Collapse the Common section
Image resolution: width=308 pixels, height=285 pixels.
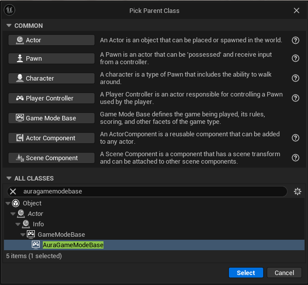pyautogui.click(x=9, y=25)
